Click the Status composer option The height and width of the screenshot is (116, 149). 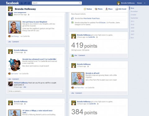[x=88, y=9]
